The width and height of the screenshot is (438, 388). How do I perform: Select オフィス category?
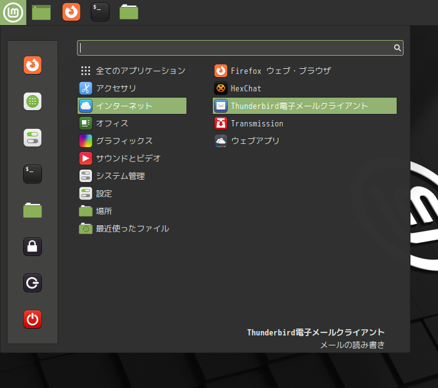(132, 123)
